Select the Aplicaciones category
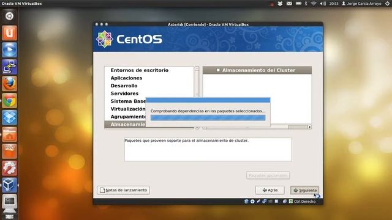 (126, 78)
